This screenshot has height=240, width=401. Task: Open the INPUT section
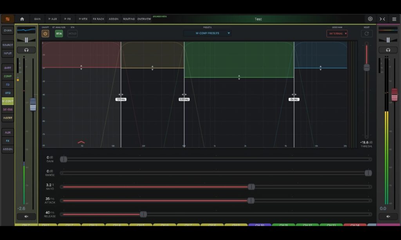click(x=8, y=54)
